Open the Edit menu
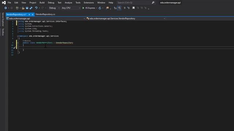The height and width of the screenshot is (131, 234). click(x=16, y=3)
